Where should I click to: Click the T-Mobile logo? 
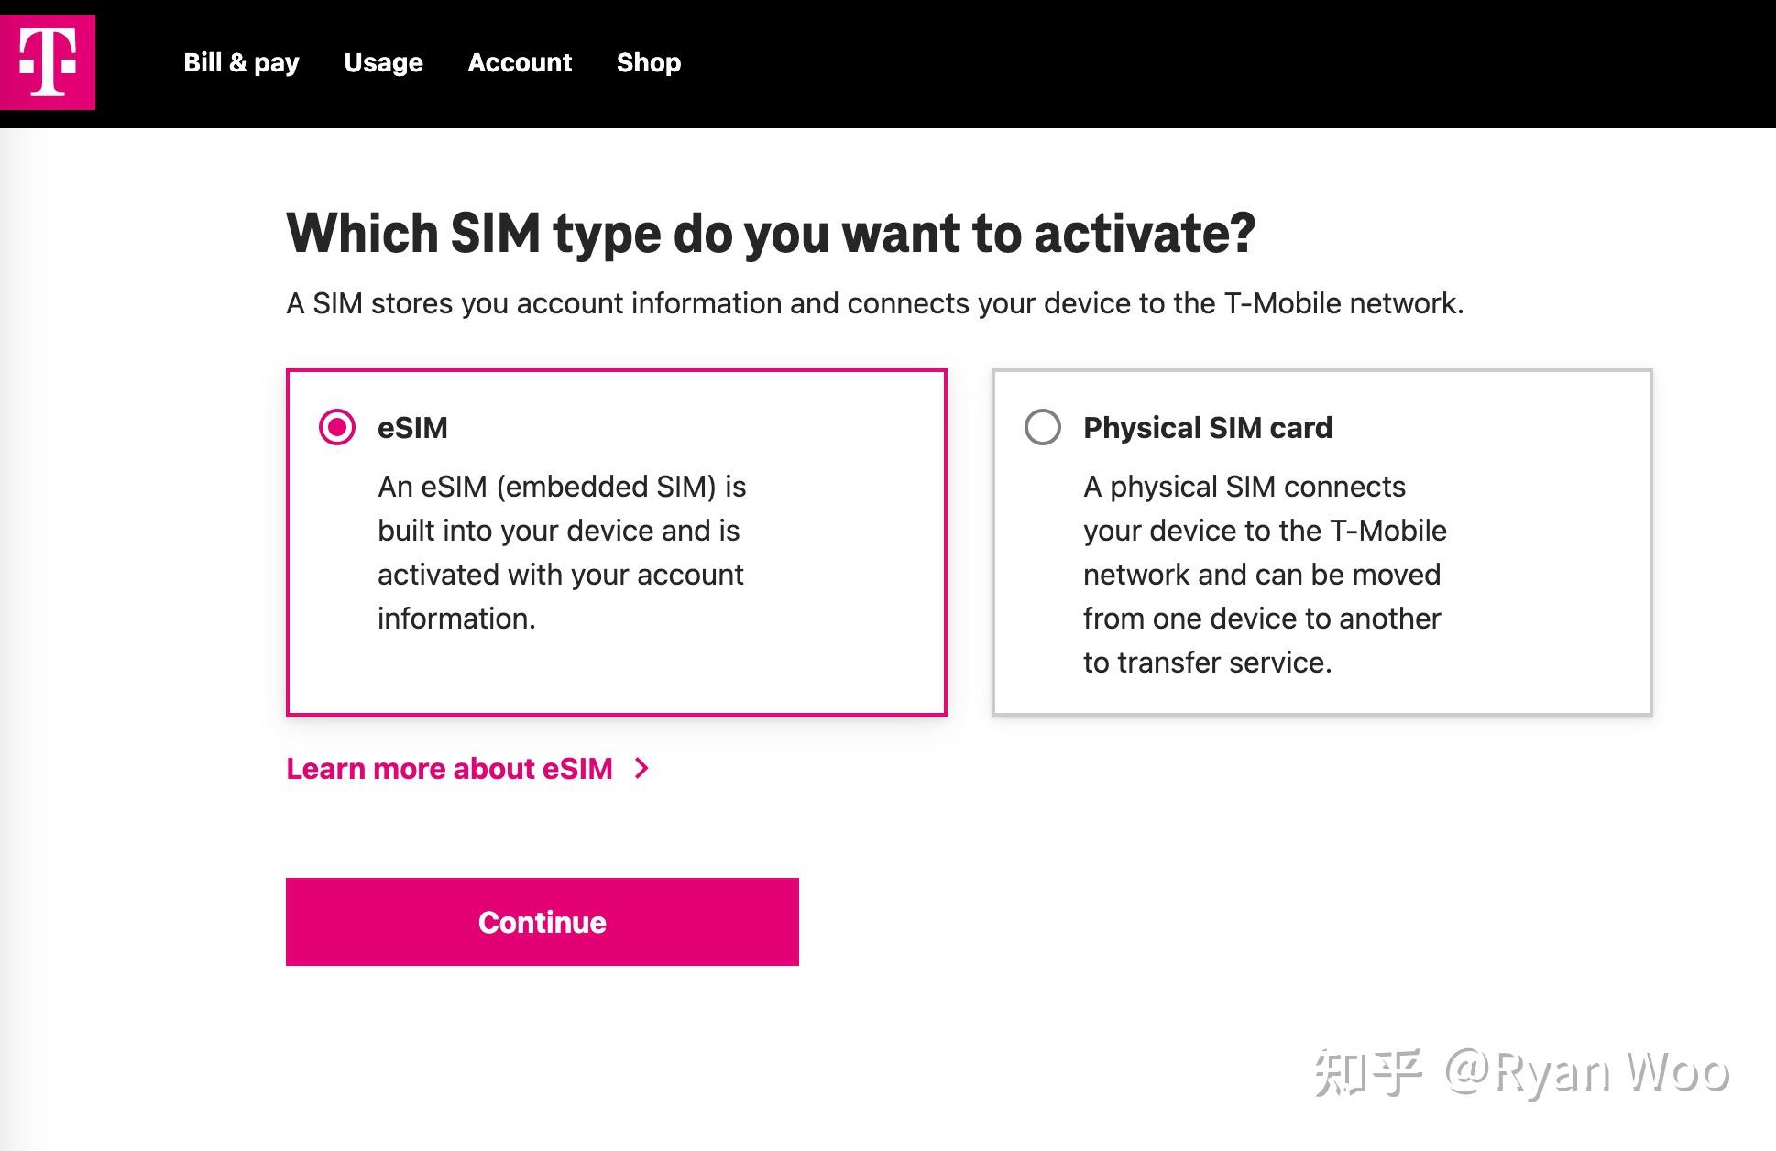pyautogui.click(x=48, y=62)
